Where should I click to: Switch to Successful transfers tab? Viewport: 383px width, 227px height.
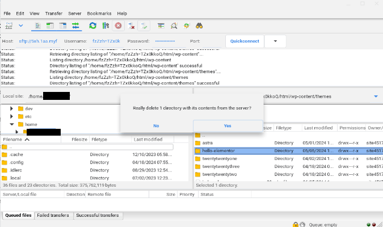(x=98, y=215)
